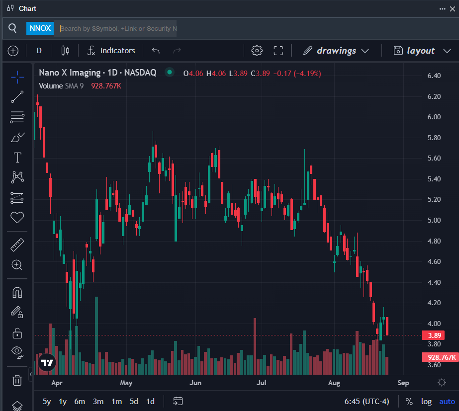The width and height of the screenshot is (459, 411).
Task: Select the crosshair cursor tool
Action: pos(17,77)
